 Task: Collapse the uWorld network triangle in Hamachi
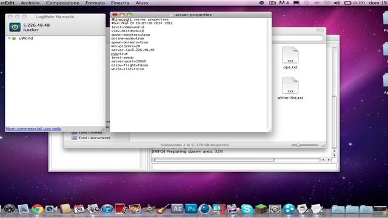(x=9, y=38)
